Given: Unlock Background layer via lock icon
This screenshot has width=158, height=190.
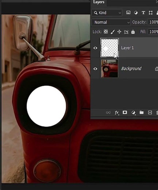Looking at the screenshot, I should point(157,69).
